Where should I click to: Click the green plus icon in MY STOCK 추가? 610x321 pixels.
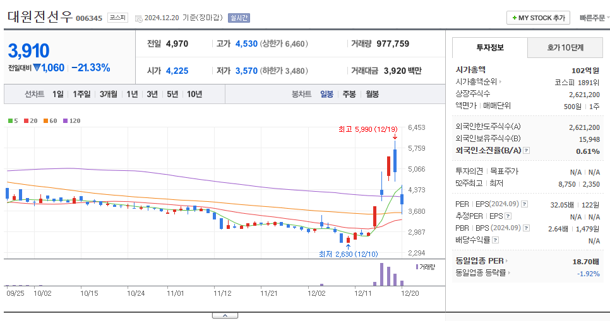[x=514, y=18]
